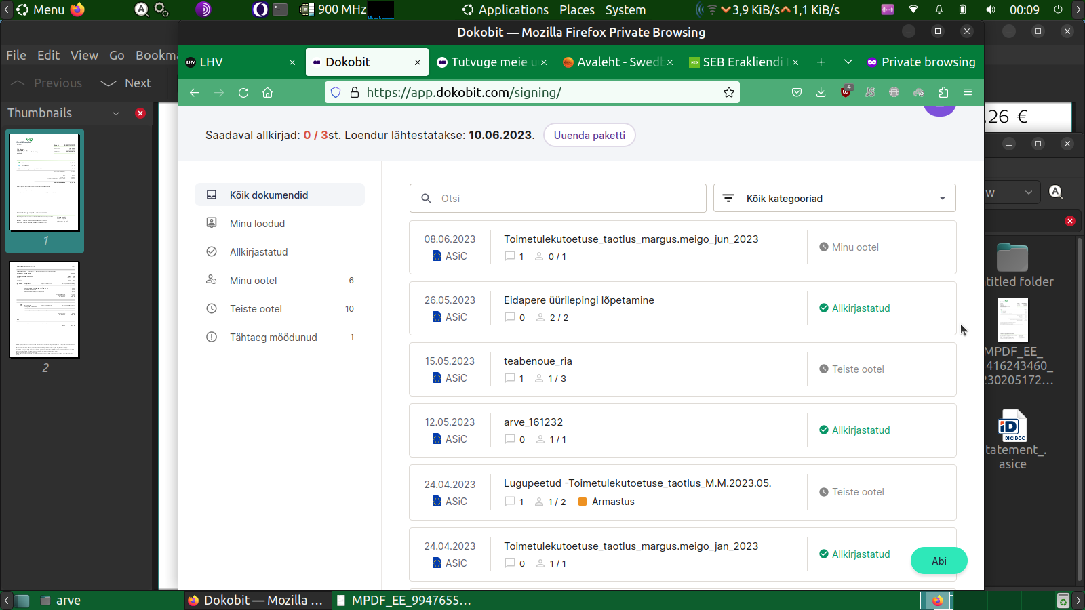The height and width of the screenshot is (610, 1085).
Task: Open the Firefox home page
Action: (268, 93)
